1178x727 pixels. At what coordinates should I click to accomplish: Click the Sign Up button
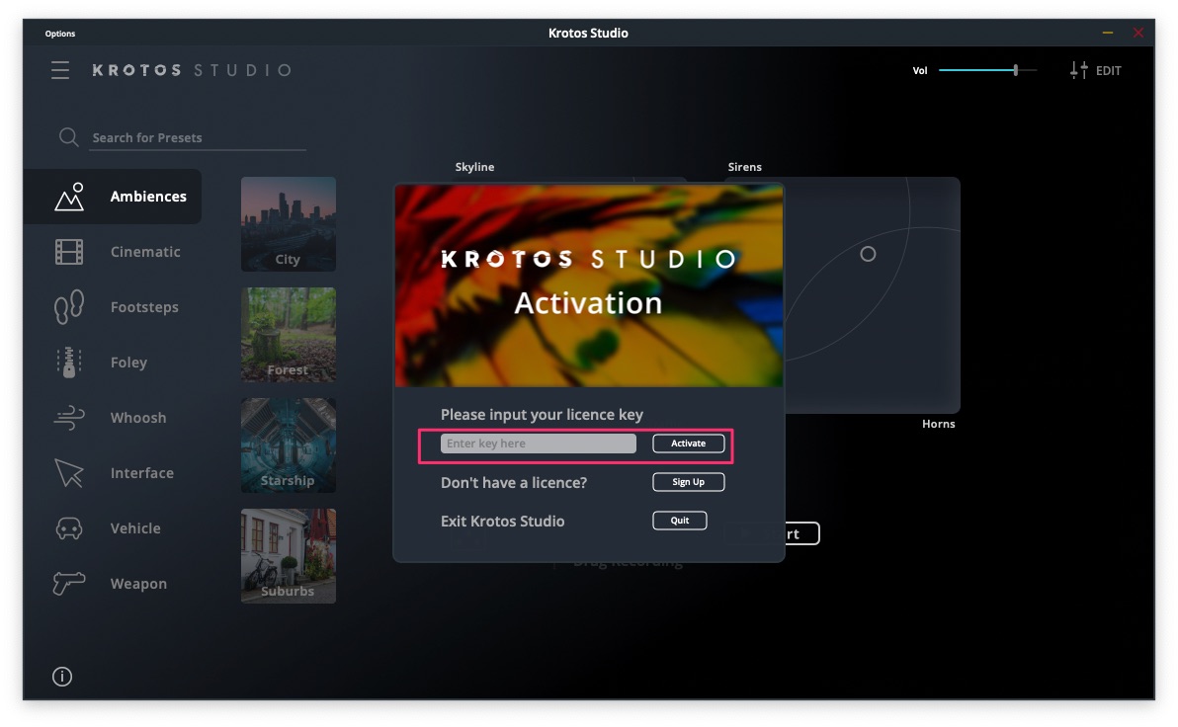(x=688, y=482)
